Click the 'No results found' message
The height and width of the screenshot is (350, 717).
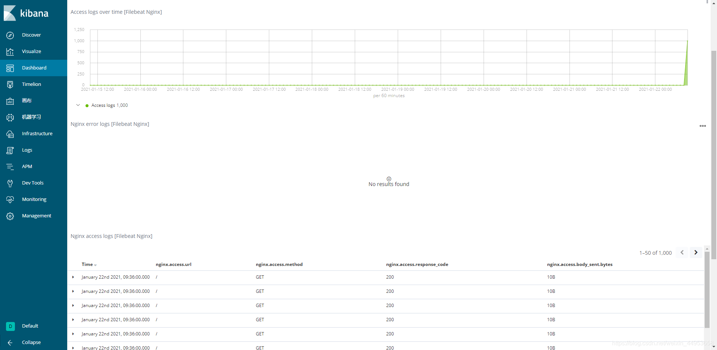point(389,184)
